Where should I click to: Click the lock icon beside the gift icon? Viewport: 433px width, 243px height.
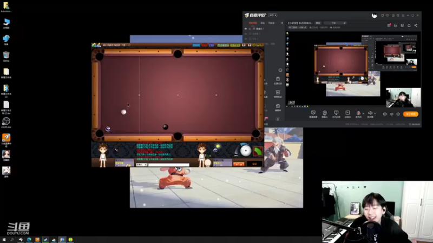click(x=396, y=25)
